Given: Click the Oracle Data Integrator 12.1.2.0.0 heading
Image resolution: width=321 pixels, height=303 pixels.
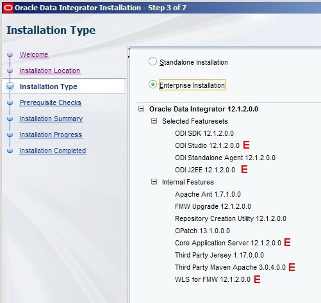Looking at the screenshot, I should click(x=204, y=109).
